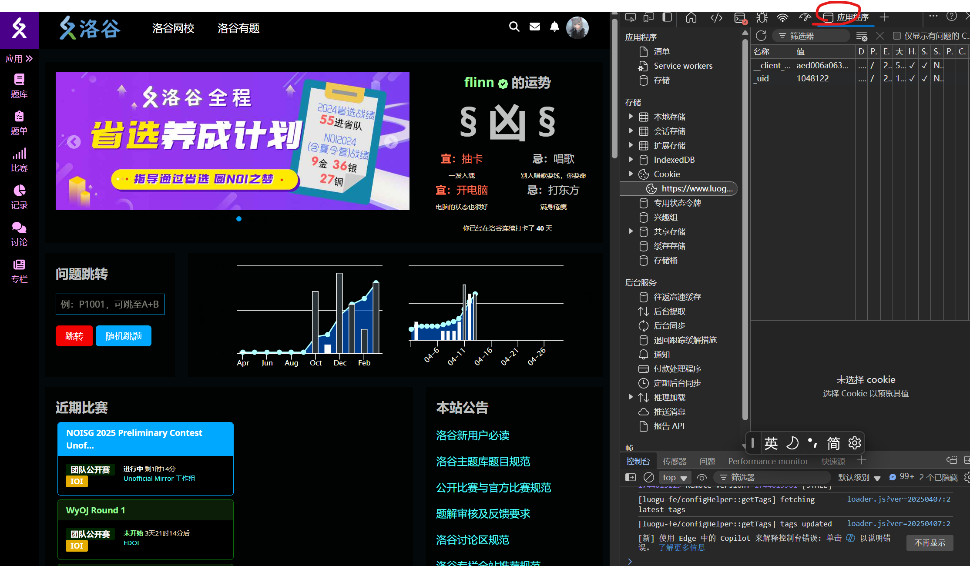Viewport: 970px width, 566px height.
Task: Open the DevTools help question icon
Action: point(952,16)
